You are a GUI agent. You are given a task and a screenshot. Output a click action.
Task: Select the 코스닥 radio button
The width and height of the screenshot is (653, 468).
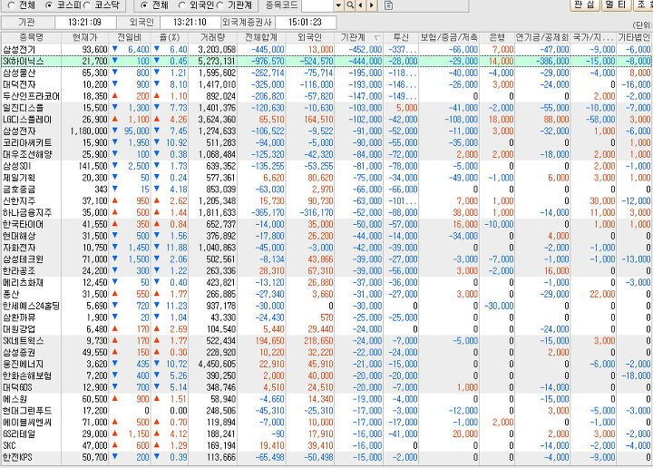pos(87,5)
